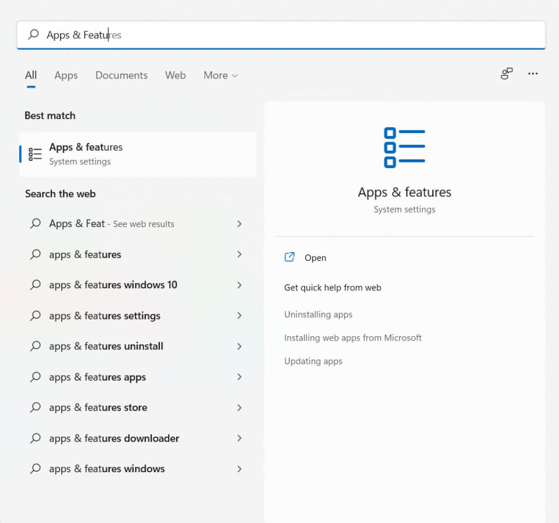
Task: Expand arrow for 'apps & features windows 10'
Action: 239,285
